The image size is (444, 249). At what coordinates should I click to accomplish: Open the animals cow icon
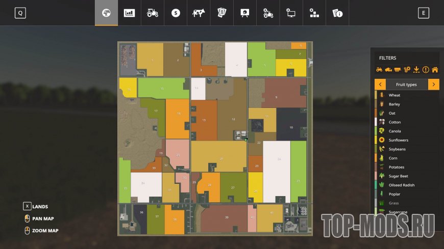[x=199, y=13]
